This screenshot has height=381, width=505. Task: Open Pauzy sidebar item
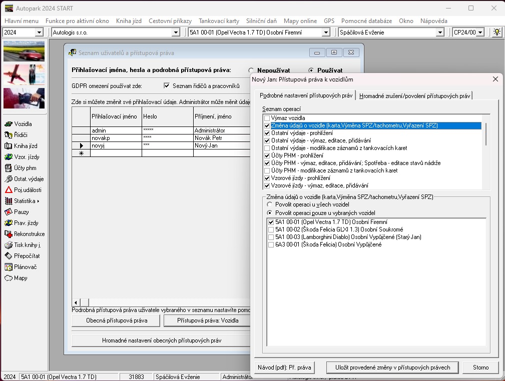(17, 211)
